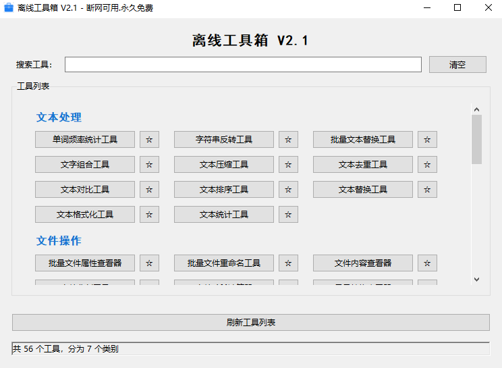Click the 清空 button to clear search
This screenshot has height=368, width=502.
click(457, 64)
